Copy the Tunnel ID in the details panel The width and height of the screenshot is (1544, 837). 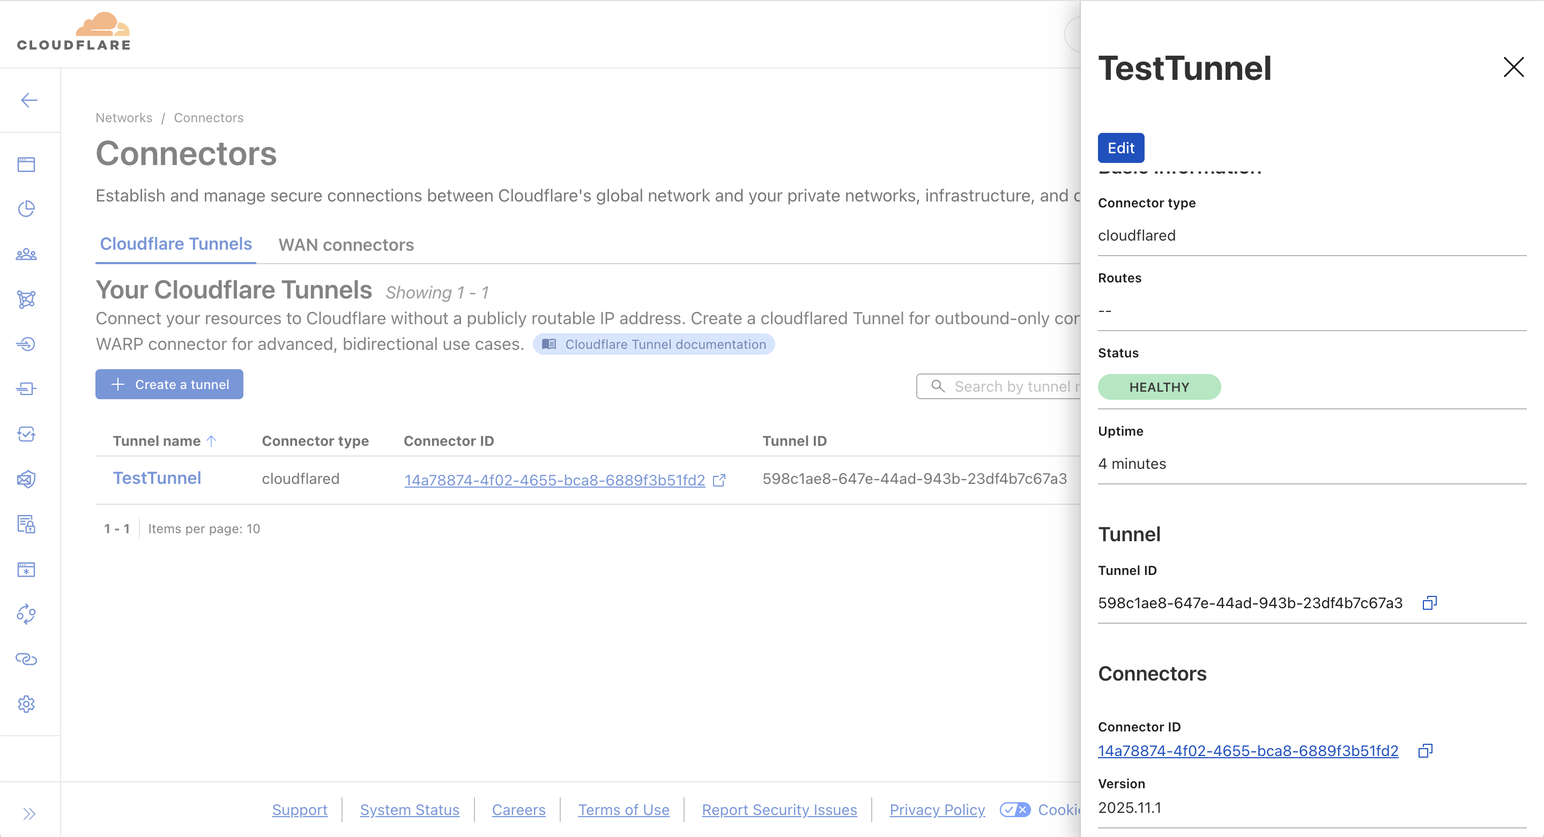point(1429,603)
